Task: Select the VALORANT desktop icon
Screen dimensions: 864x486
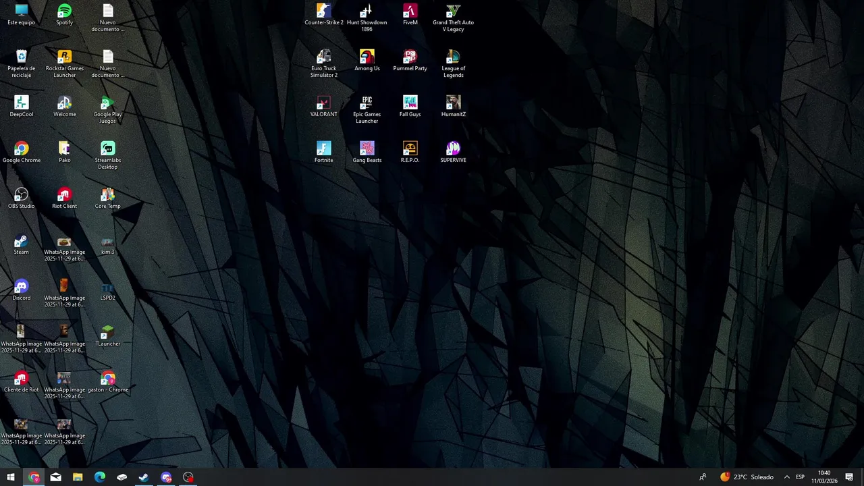Action: [x=324, y=107]
